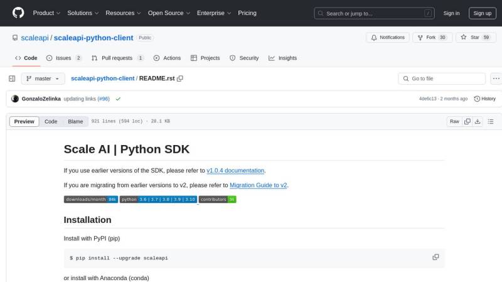Copy the README.rst file path
Viewport: 502px width, 282px height.
(x=180, y=79)
